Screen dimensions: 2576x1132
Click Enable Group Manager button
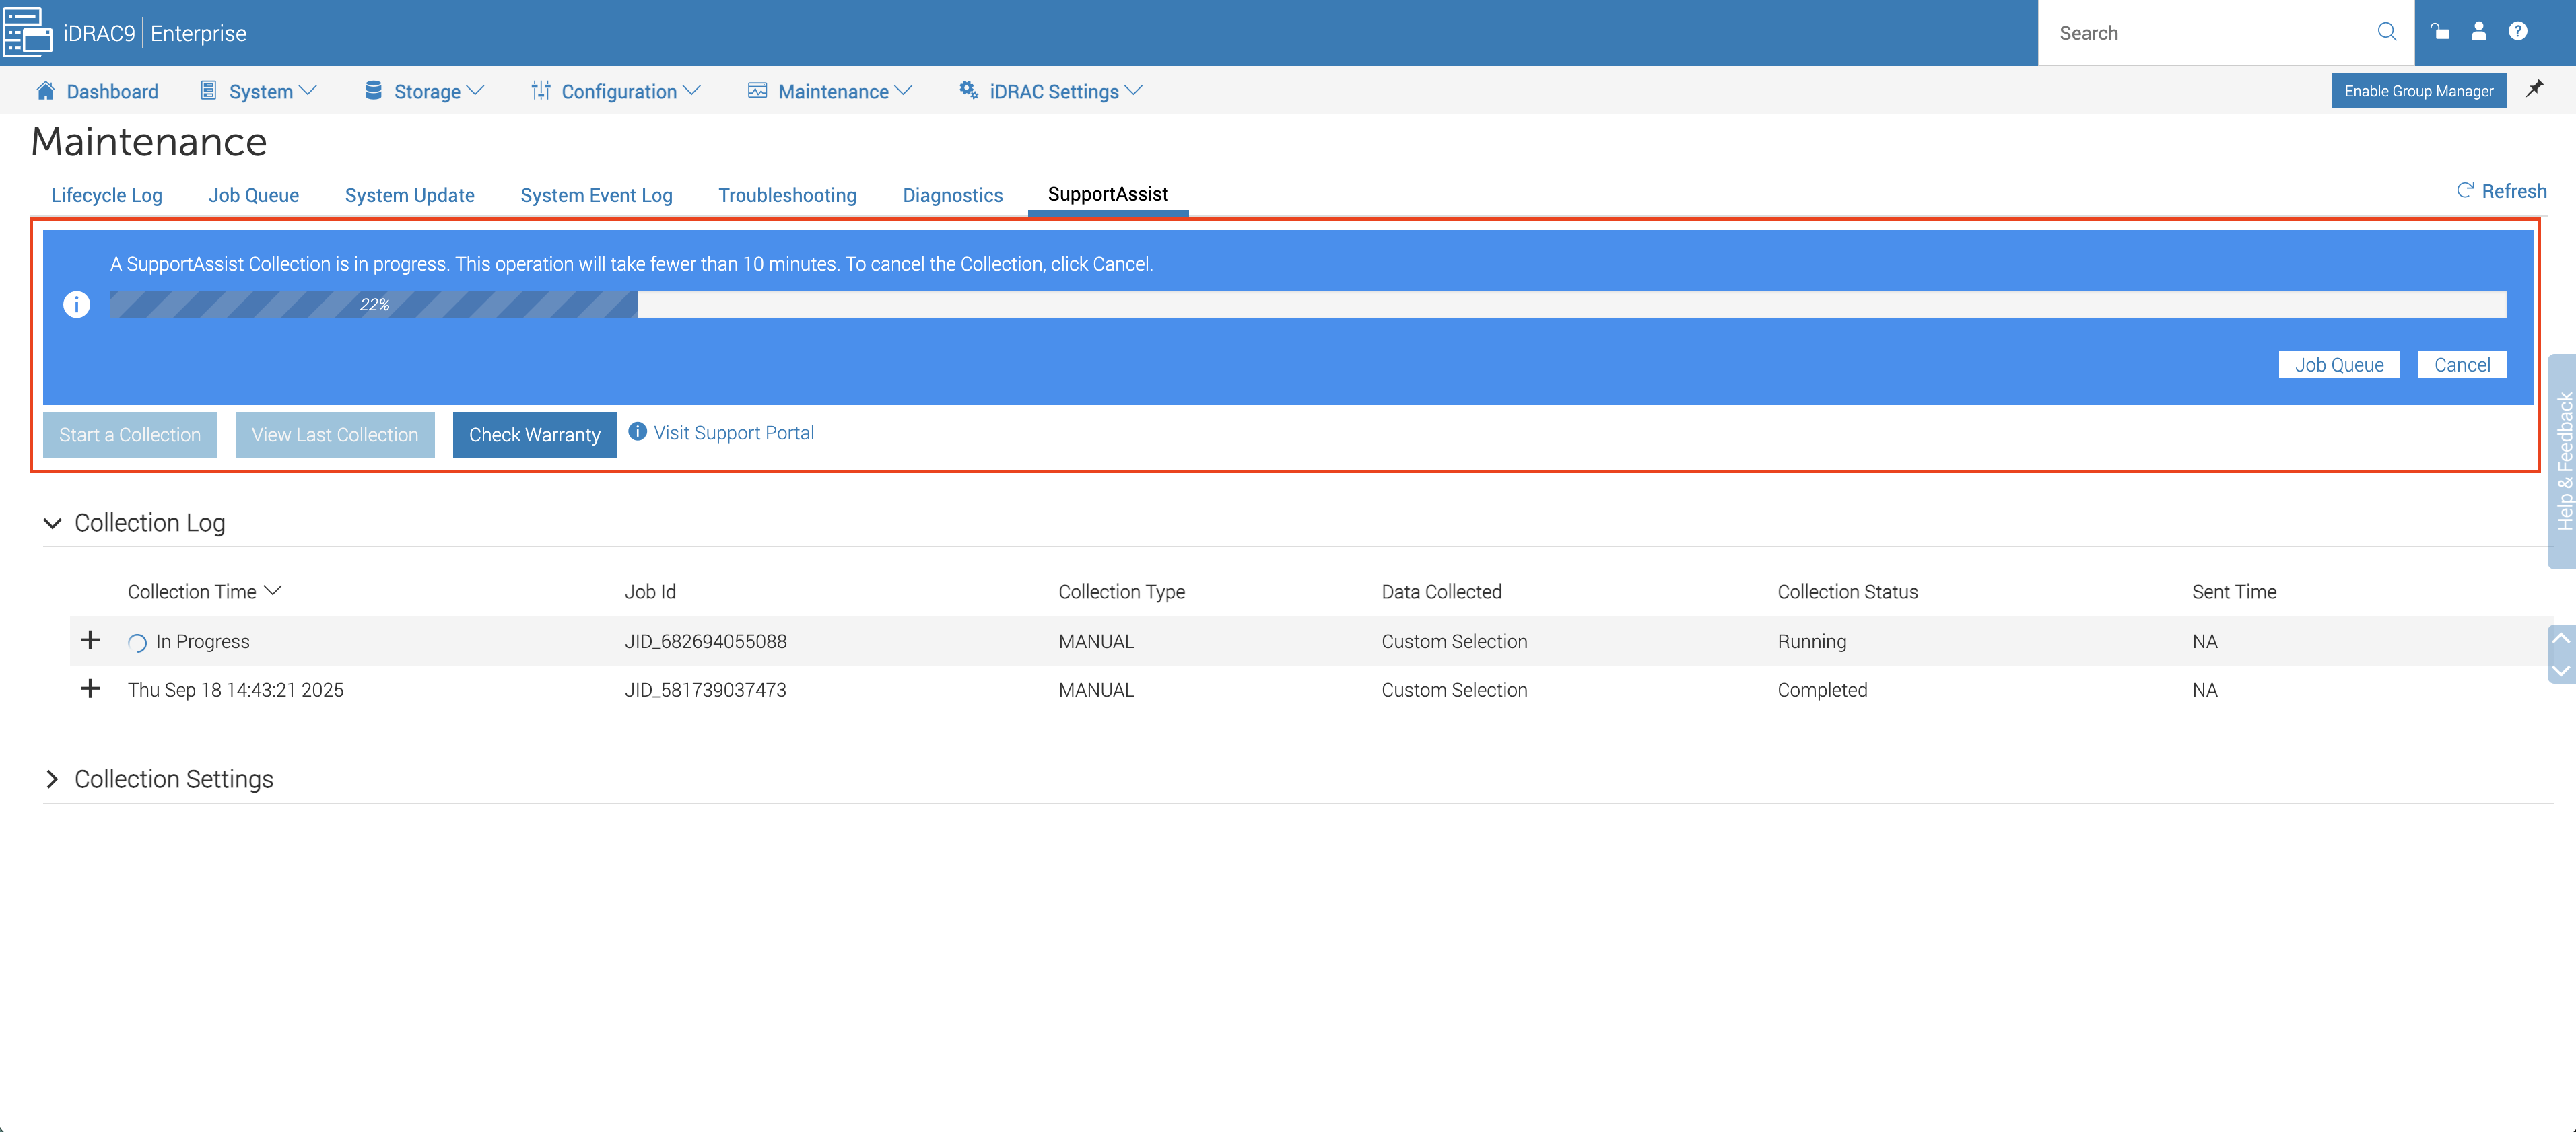coord(2419,90)
